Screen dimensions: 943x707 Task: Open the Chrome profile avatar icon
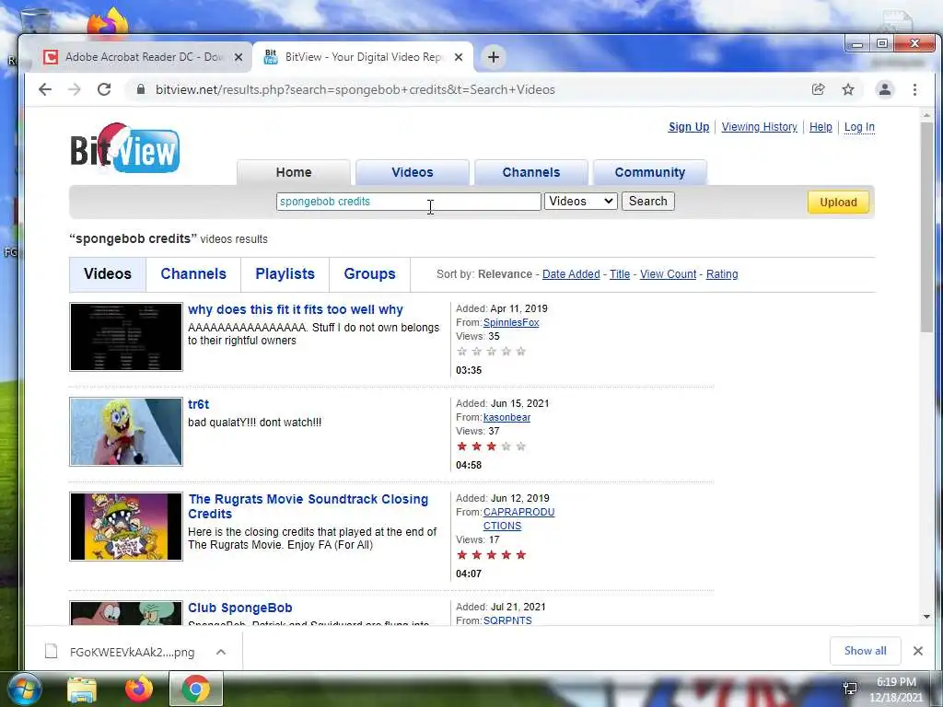pyautogui.click(x=885, y=89)
